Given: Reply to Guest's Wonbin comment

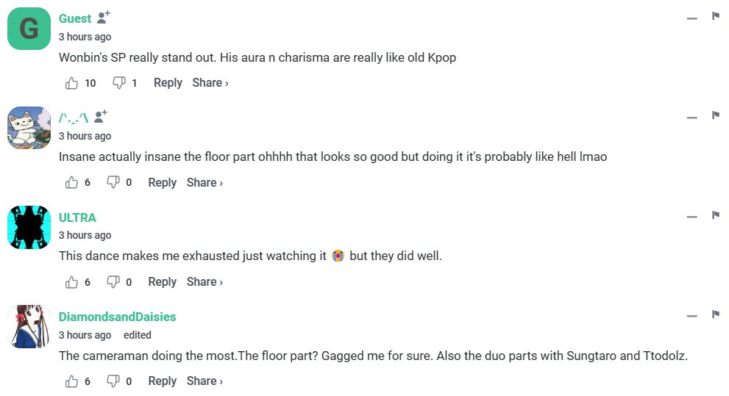Looking at the screenshot, I should (168, 83).
